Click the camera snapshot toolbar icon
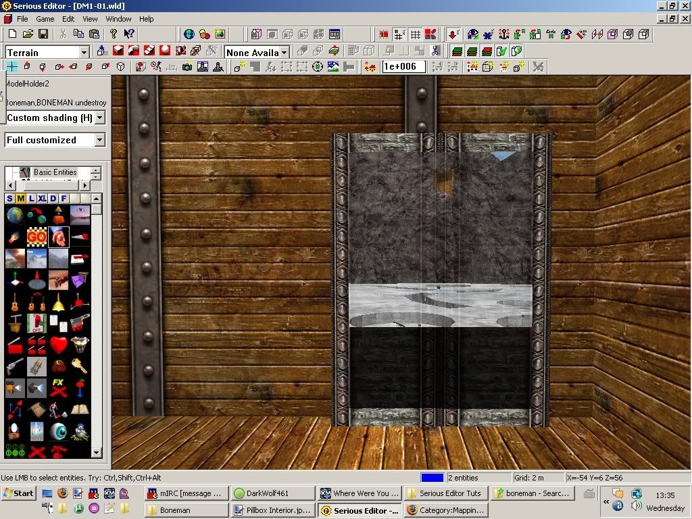The image size is (692, 519). click(x=187, y=67)
